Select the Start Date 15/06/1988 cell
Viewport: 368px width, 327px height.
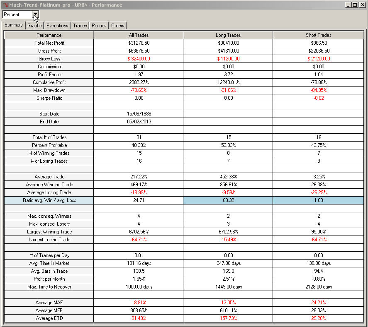(139, 113)
